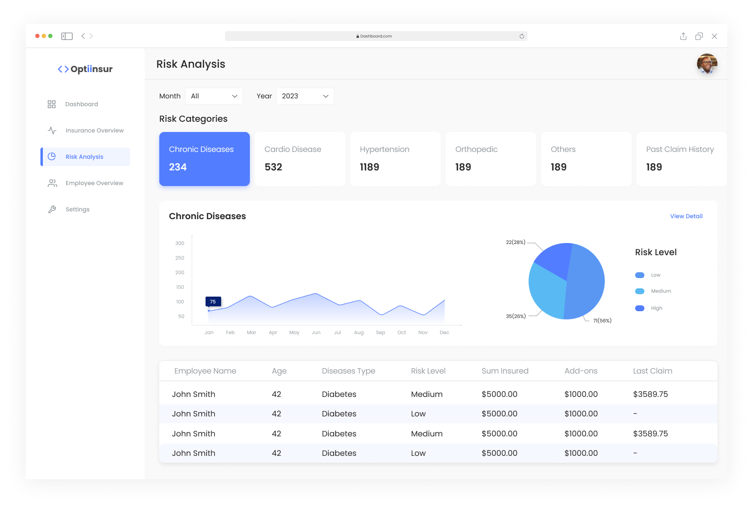Toggle the browser sidebar panel icon

[x=67, y=36]
